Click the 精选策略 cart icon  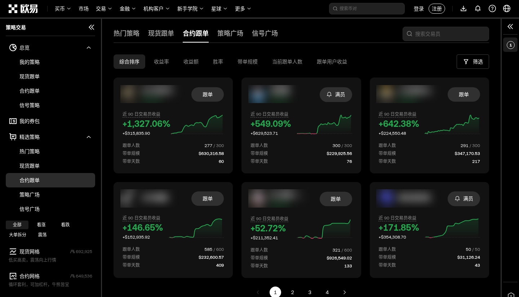13,137
